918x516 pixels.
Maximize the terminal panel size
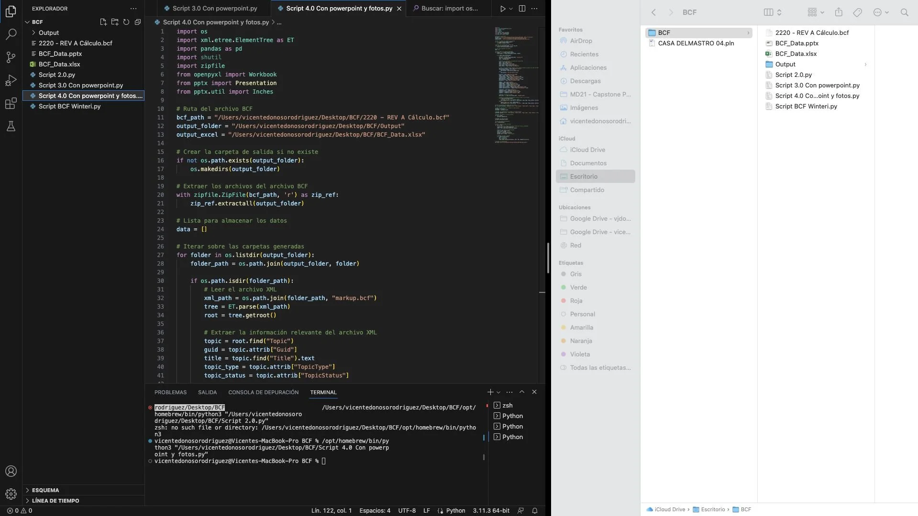tap(522, 392)
